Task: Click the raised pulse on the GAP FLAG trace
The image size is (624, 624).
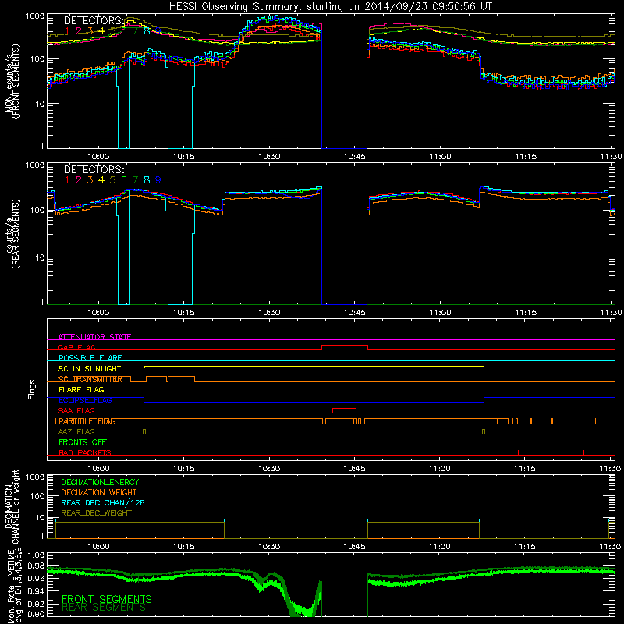Action: (x=345, y=346)
